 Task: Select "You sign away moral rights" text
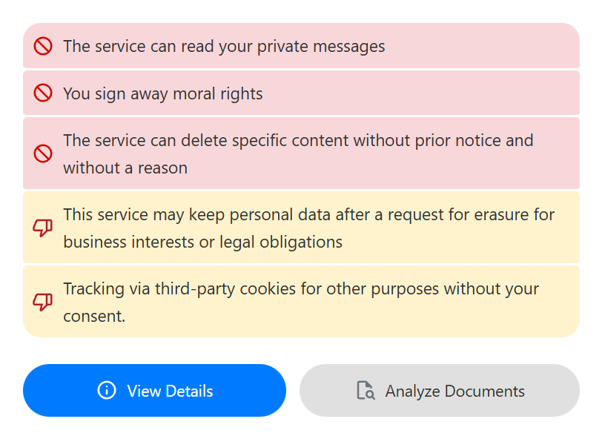pyautogui.click(x=163, y=93)
